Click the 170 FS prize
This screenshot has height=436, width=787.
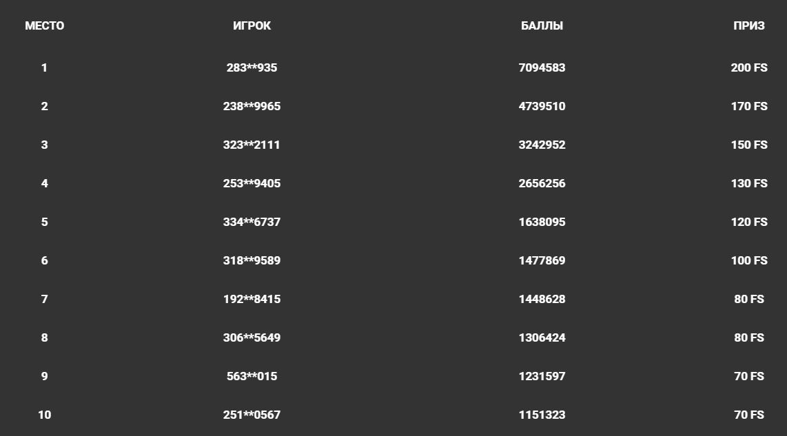(749, 107)
